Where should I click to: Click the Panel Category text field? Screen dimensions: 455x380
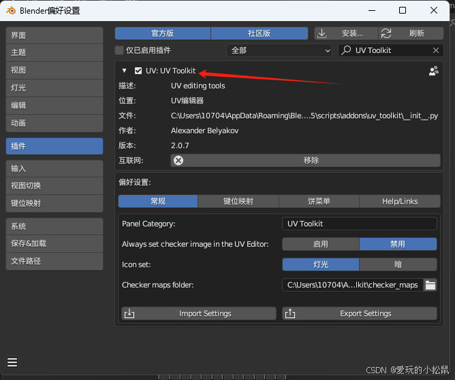pyautogui.click(x=360, y=224)
